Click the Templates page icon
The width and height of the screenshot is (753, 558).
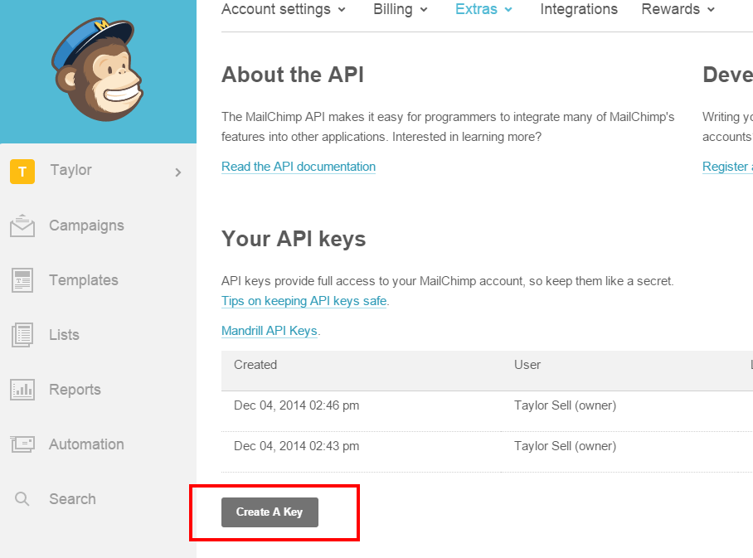pos(22,280)
